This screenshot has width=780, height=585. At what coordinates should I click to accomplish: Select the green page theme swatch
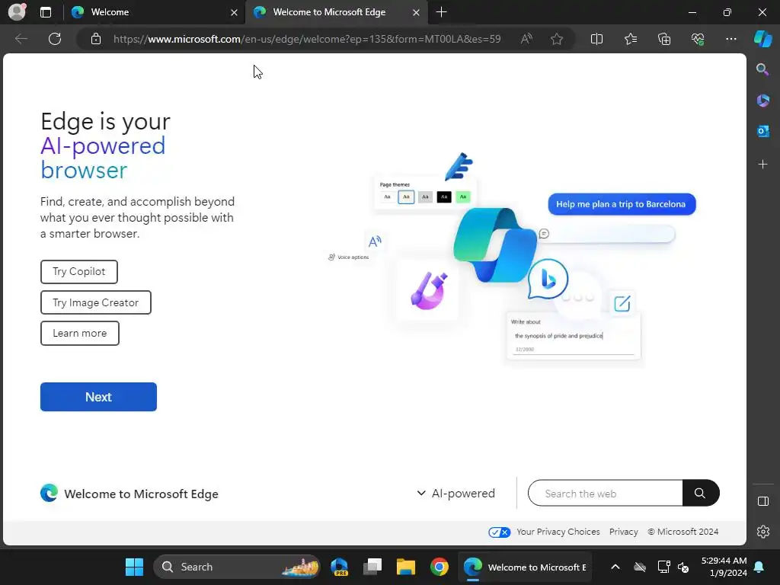pos(462,197)
